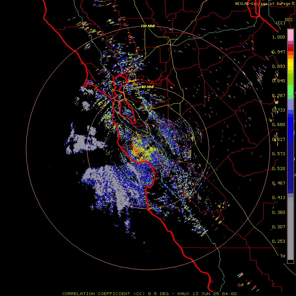Image resolution: width=296 pixels, height=296 pixels.
Task: Select the 0.893 scale value
Action: 279,66
